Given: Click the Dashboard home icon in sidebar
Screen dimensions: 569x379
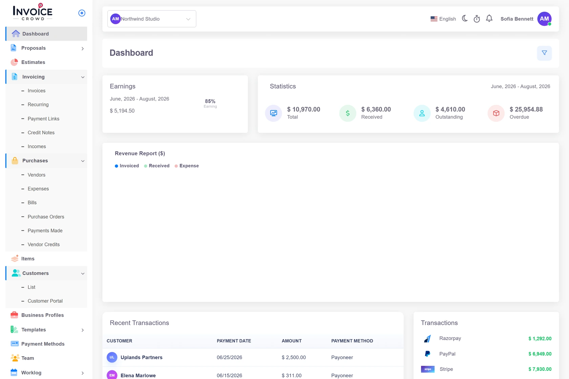Looking at the screenshot, I should coord(16,34).
